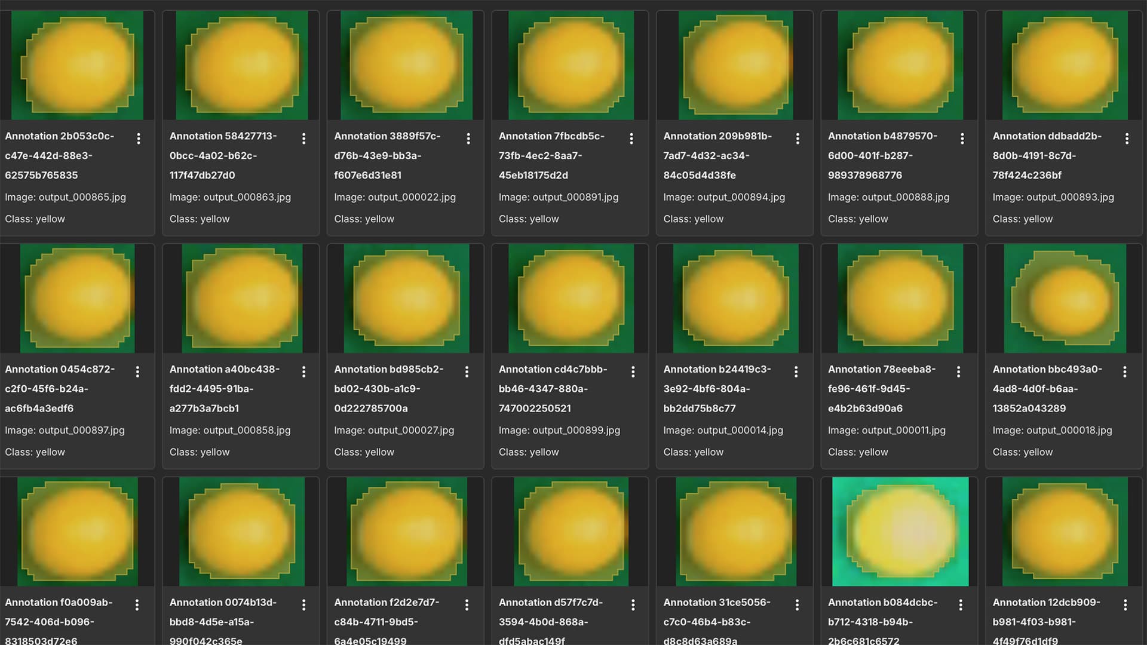
Task: Click the text 'Image: output_000894.jpg'
Action: coord(724,197)
